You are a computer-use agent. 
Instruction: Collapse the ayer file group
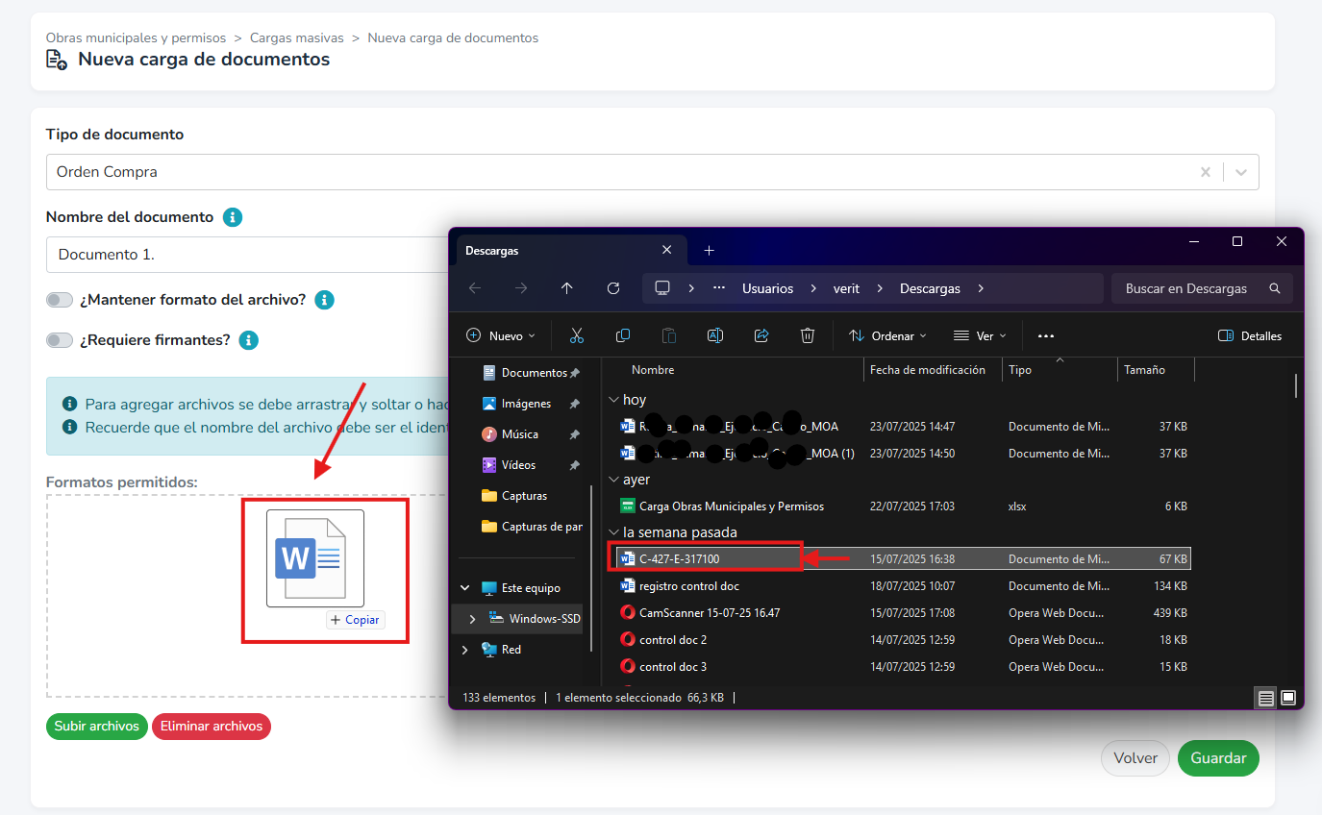pos(613,480)
